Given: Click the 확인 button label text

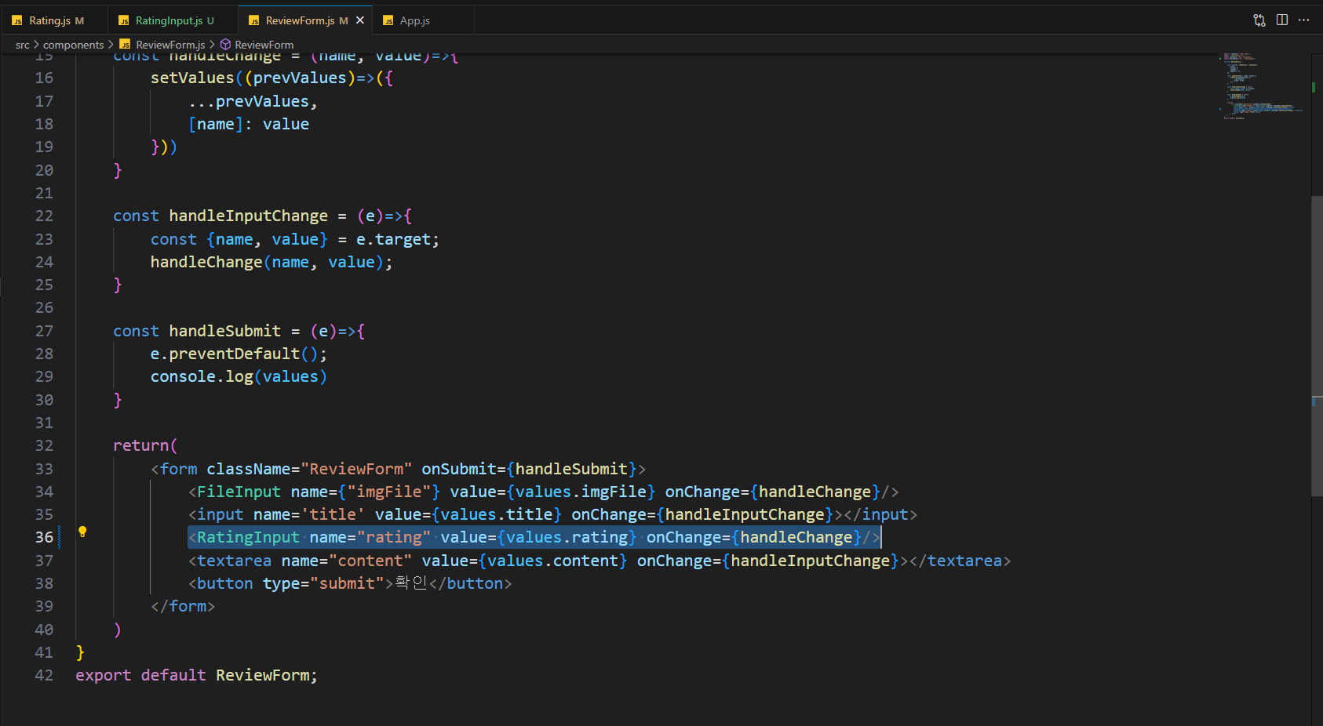Looking at the screenshot, I should point(410,583).
